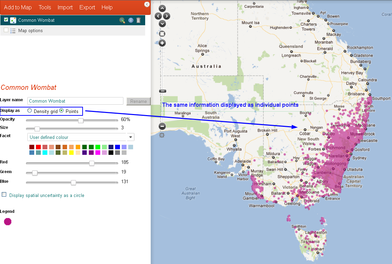Open the Add to Map menu

click(x=18, y=7)
